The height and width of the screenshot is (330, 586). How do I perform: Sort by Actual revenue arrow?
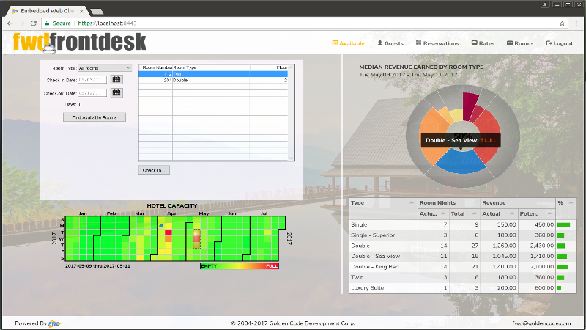tap(512, 213)
